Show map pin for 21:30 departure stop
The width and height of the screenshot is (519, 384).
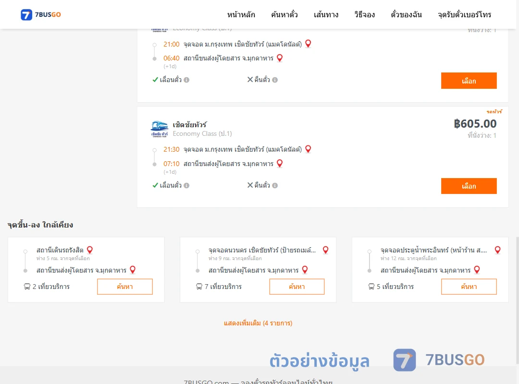coord(308,149)
